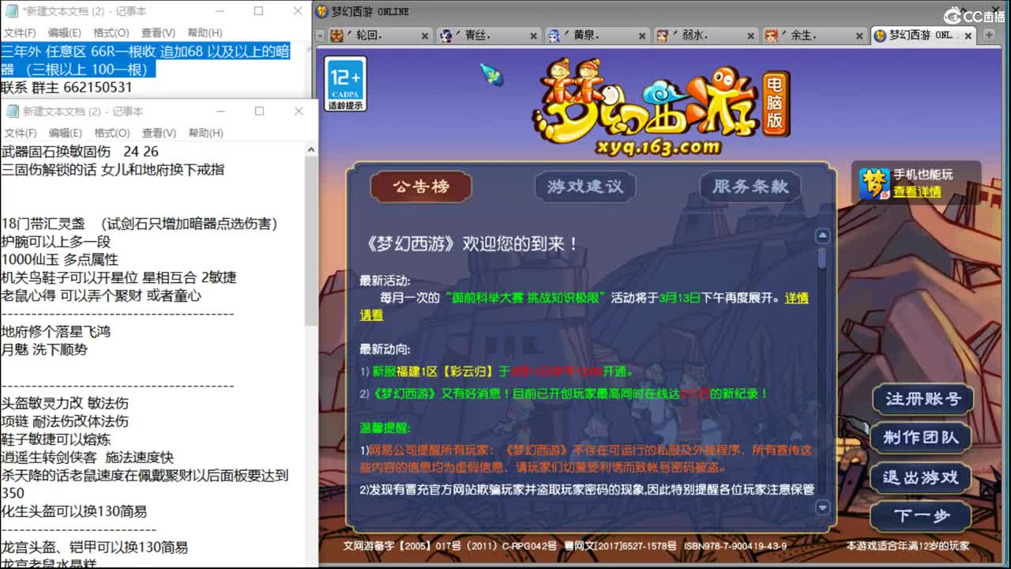Click the 《梦幻西游》欢迎您的到来 heading
Image resolution: width=1011 pixels, height=569 pixels.
point(470,244)
